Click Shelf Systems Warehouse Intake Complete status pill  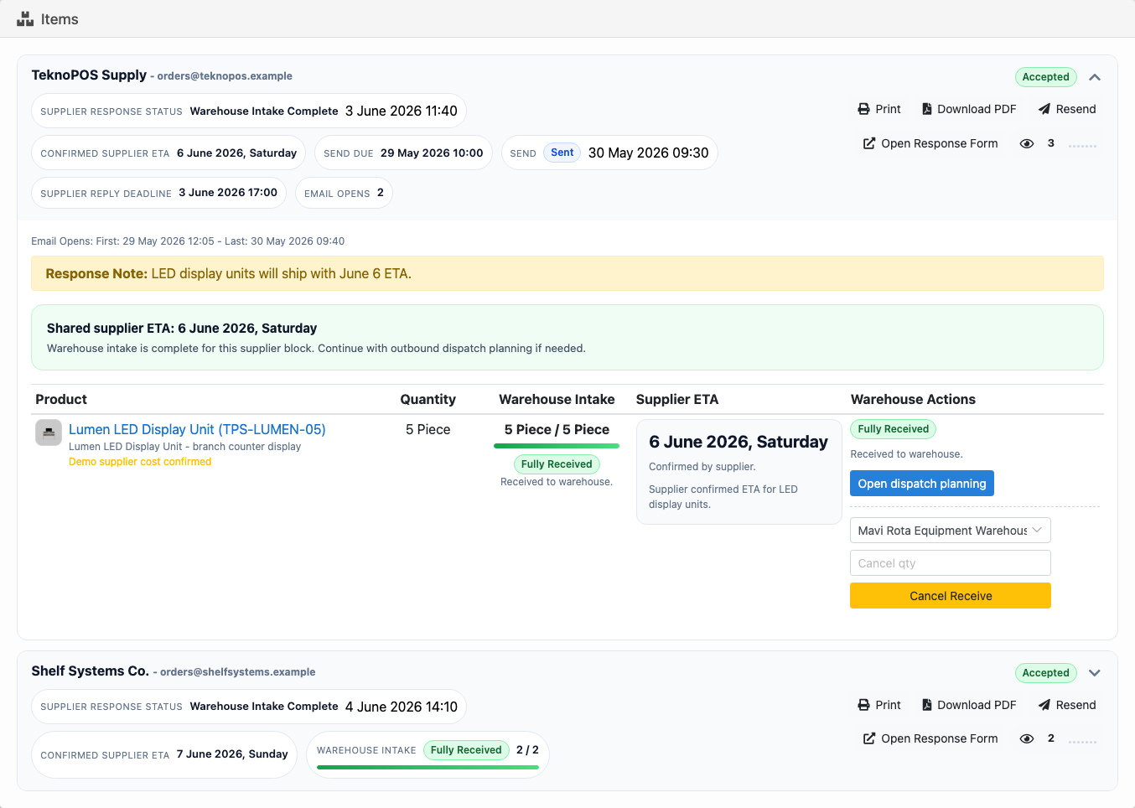(x=249, y=707)
